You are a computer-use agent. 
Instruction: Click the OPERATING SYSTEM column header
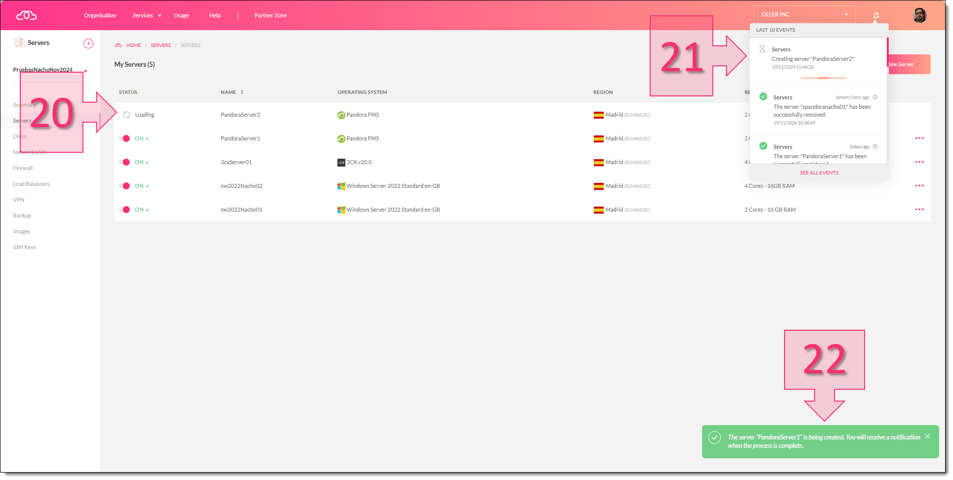tap(362, 92)
